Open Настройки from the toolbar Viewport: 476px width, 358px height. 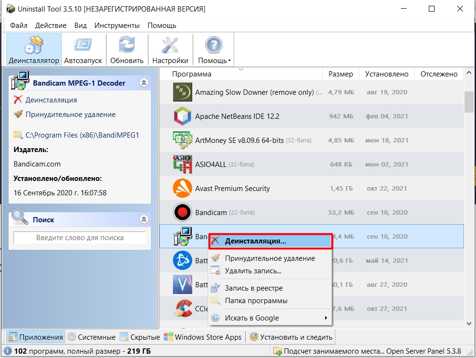click(170, 50)
